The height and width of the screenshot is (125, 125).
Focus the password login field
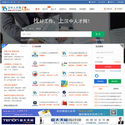[x=108, y=58]
